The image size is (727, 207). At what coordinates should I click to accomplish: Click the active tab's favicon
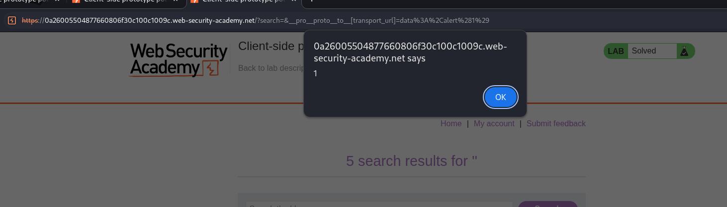coord(194,1)
